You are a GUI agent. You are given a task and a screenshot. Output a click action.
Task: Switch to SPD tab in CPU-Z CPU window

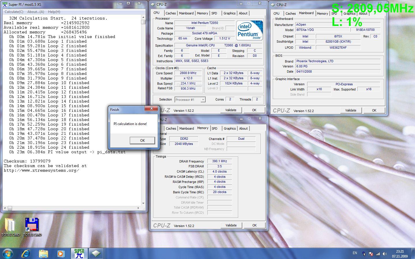point(214,13)
